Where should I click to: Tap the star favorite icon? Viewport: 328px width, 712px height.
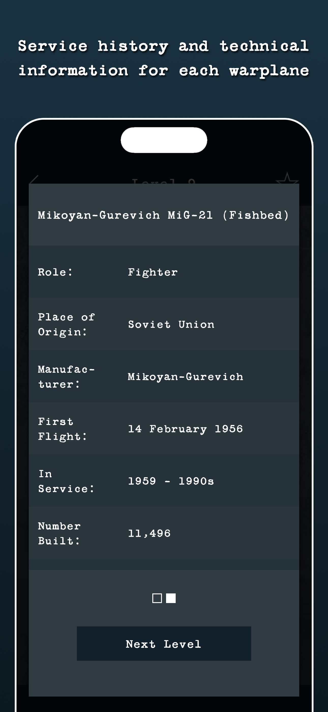tap(287, 178)
